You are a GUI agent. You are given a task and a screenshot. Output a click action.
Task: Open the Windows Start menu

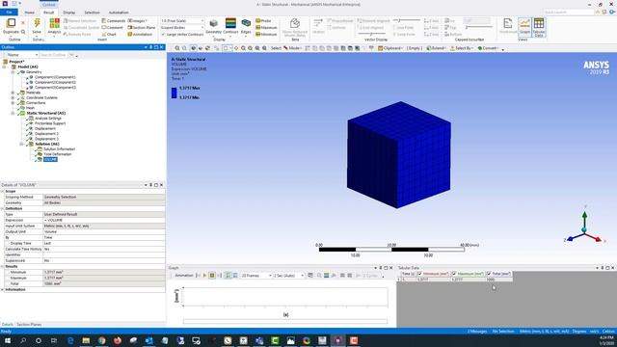[7, 340]
